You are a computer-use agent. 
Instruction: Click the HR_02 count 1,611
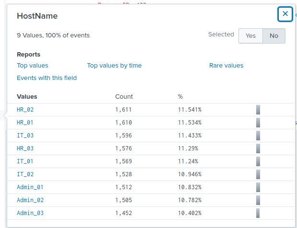tap(123, 110)
